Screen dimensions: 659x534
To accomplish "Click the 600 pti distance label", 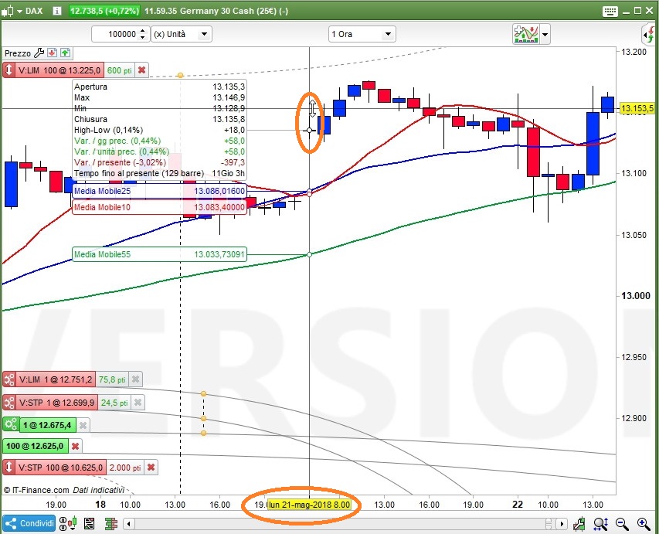I will tap(119, 70).
